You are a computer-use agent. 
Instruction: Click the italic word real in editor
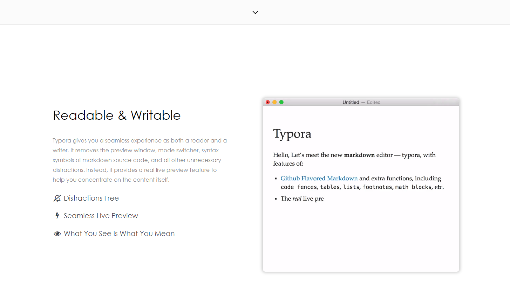pyautogui.click(x=297, y=199)
